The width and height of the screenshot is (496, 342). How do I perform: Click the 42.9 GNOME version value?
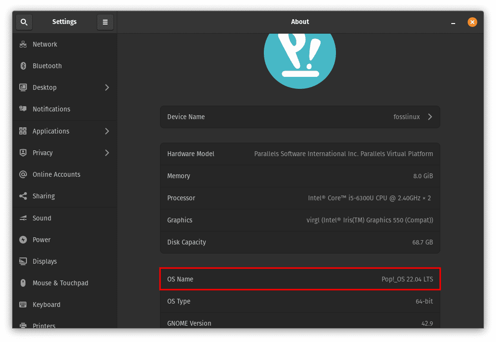coord(427,323)
